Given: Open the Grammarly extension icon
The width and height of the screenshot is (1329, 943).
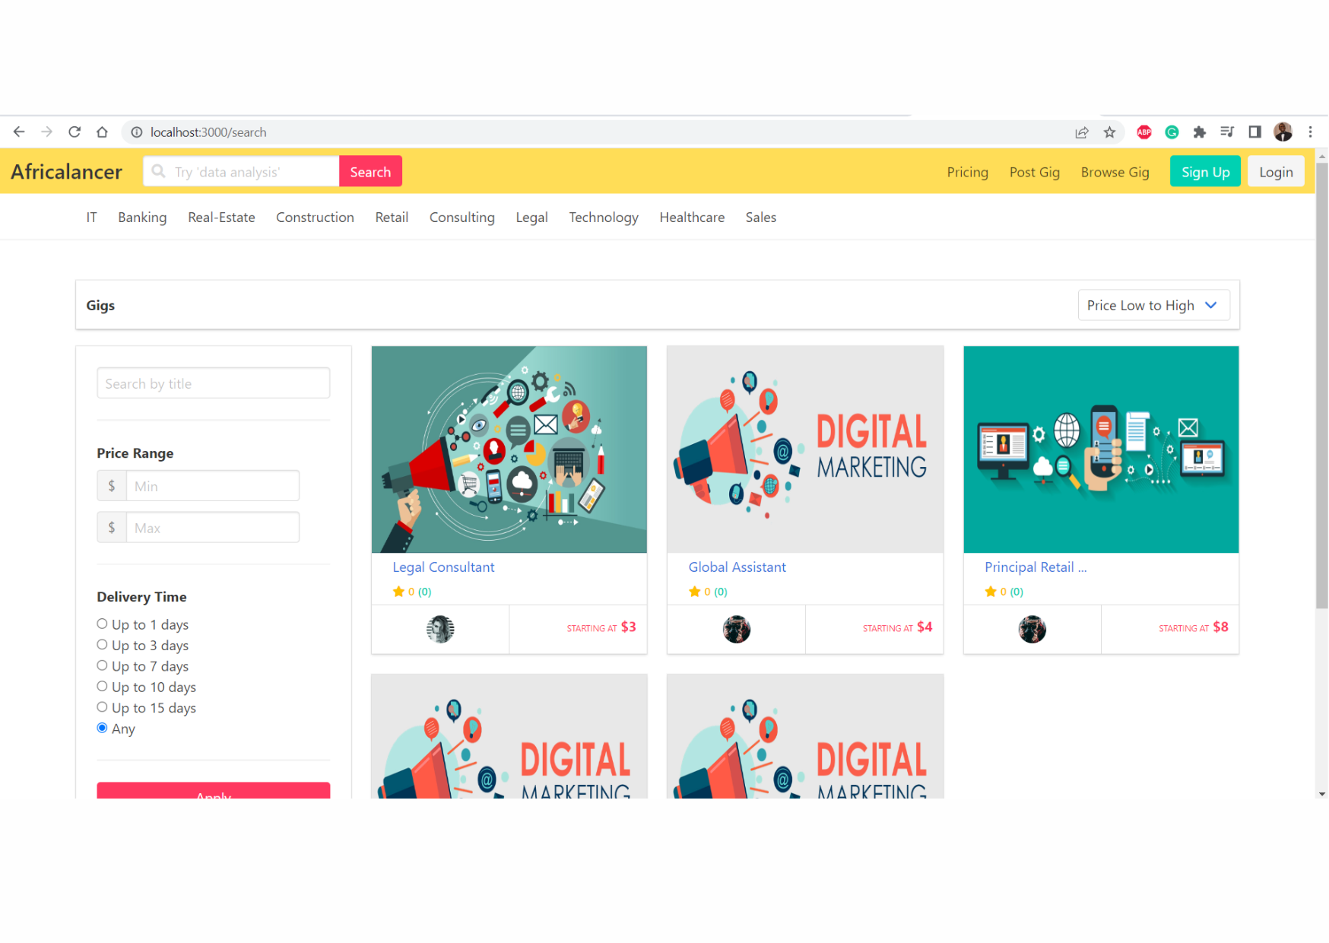Looking at the screenshot, I should (1172, 132).
